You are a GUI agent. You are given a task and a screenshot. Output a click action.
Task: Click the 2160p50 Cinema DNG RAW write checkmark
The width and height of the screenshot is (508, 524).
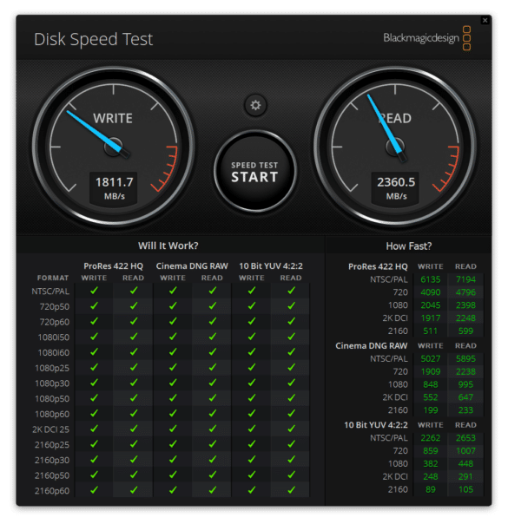pyautogui.click(x=173, y=475)
